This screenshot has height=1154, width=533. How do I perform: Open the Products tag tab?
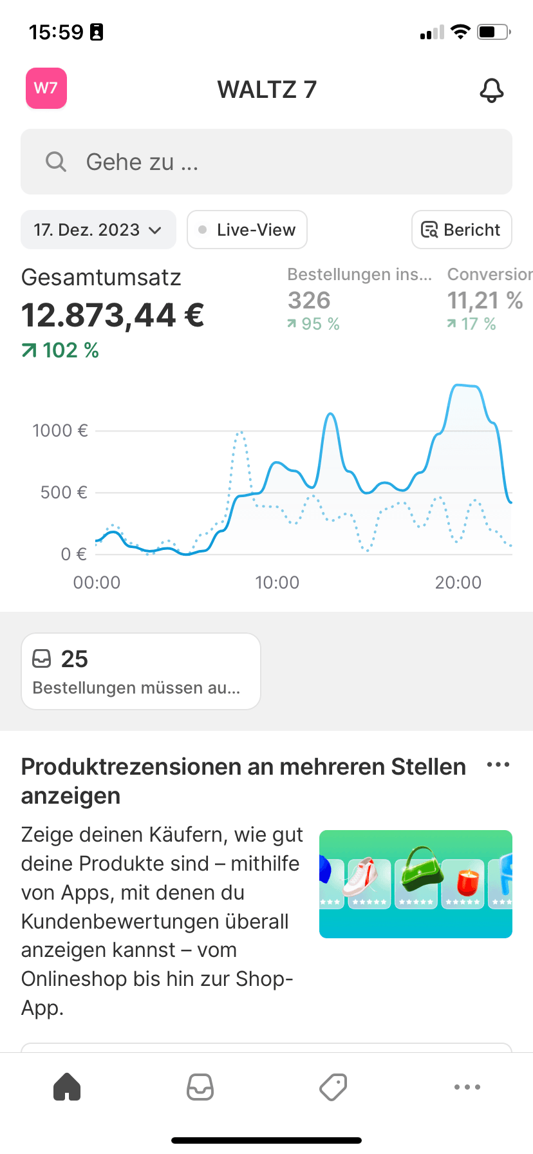pos(333,1087)
